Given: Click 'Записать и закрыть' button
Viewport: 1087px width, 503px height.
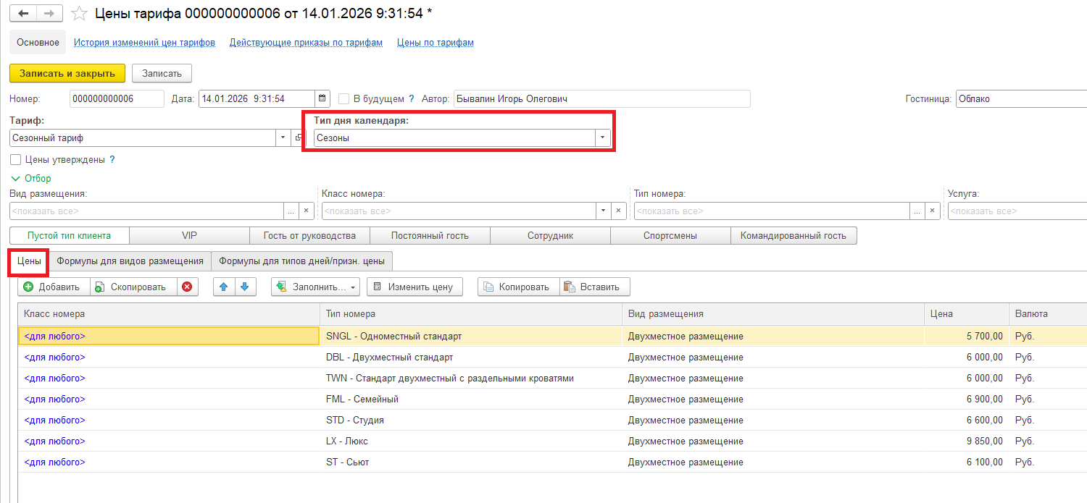Looking at the screenshot, I should click(x=67, y=73).
